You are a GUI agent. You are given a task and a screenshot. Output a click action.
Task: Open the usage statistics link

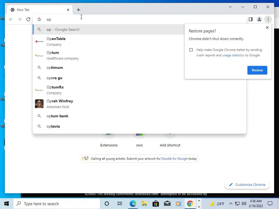click(x=233, y=55)
